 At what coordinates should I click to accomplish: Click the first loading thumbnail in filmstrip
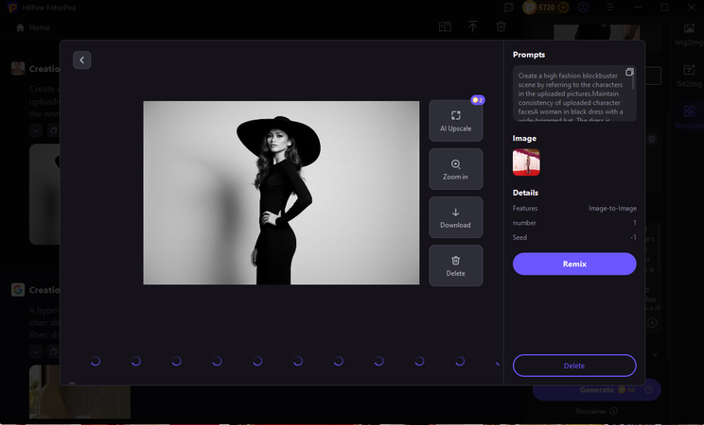click(x=96, y=361)
